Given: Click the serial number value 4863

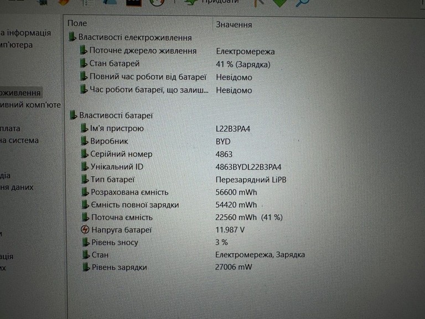Looking at the screenshot, I should 224,154.
